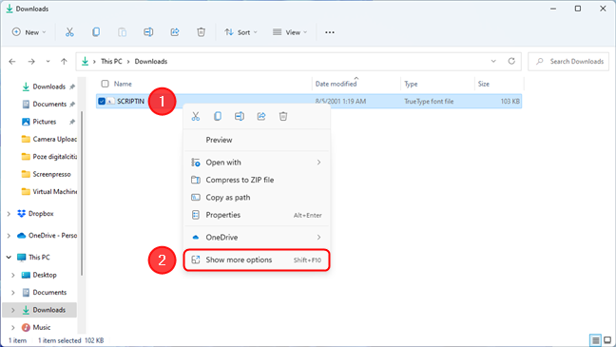Click the Cut icon in the context menu
616x347 pixels.
[x=196, y=116]
